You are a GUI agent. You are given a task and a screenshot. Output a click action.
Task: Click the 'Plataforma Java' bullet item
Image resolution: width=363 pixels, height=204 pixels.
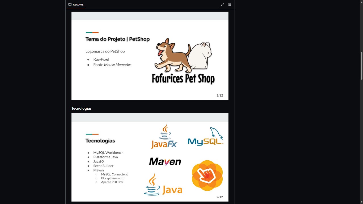pyautogui.click(x=105, y=157)
